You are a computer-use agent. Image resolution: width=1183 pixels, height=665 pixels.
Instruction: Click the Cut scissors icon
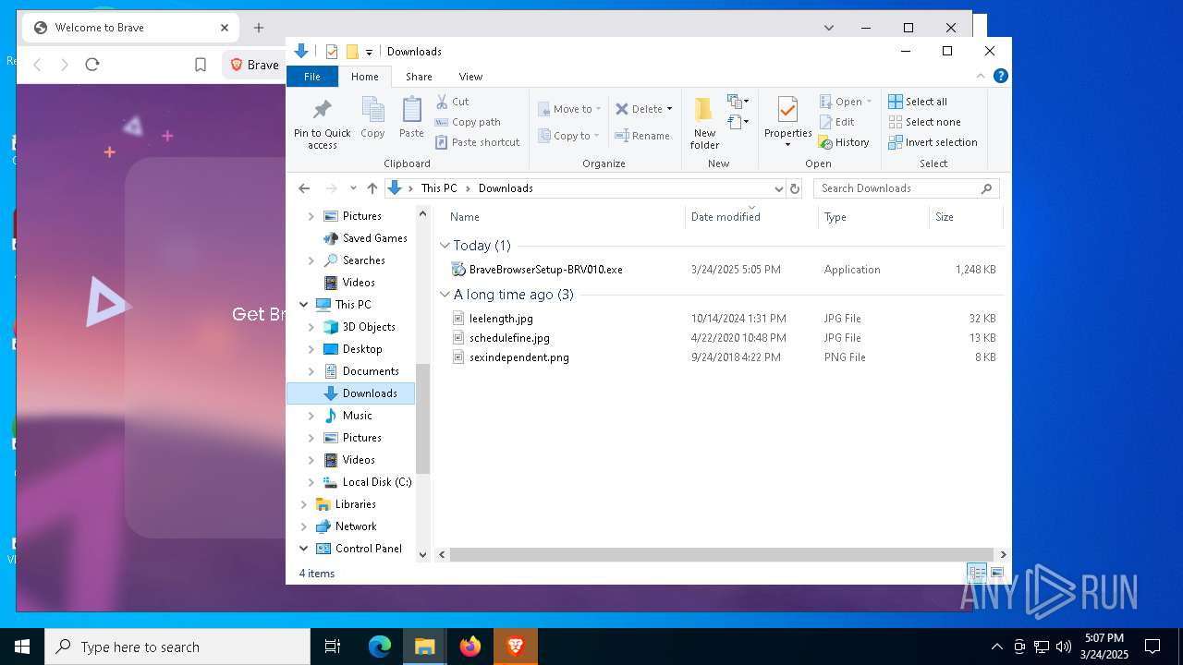point(442,102)
